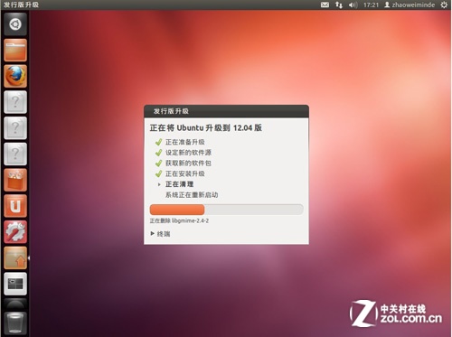Click the libgmime-2.4-2 removal status text
The height and width of the screenshot is (337, 452).
pos(179,220)
